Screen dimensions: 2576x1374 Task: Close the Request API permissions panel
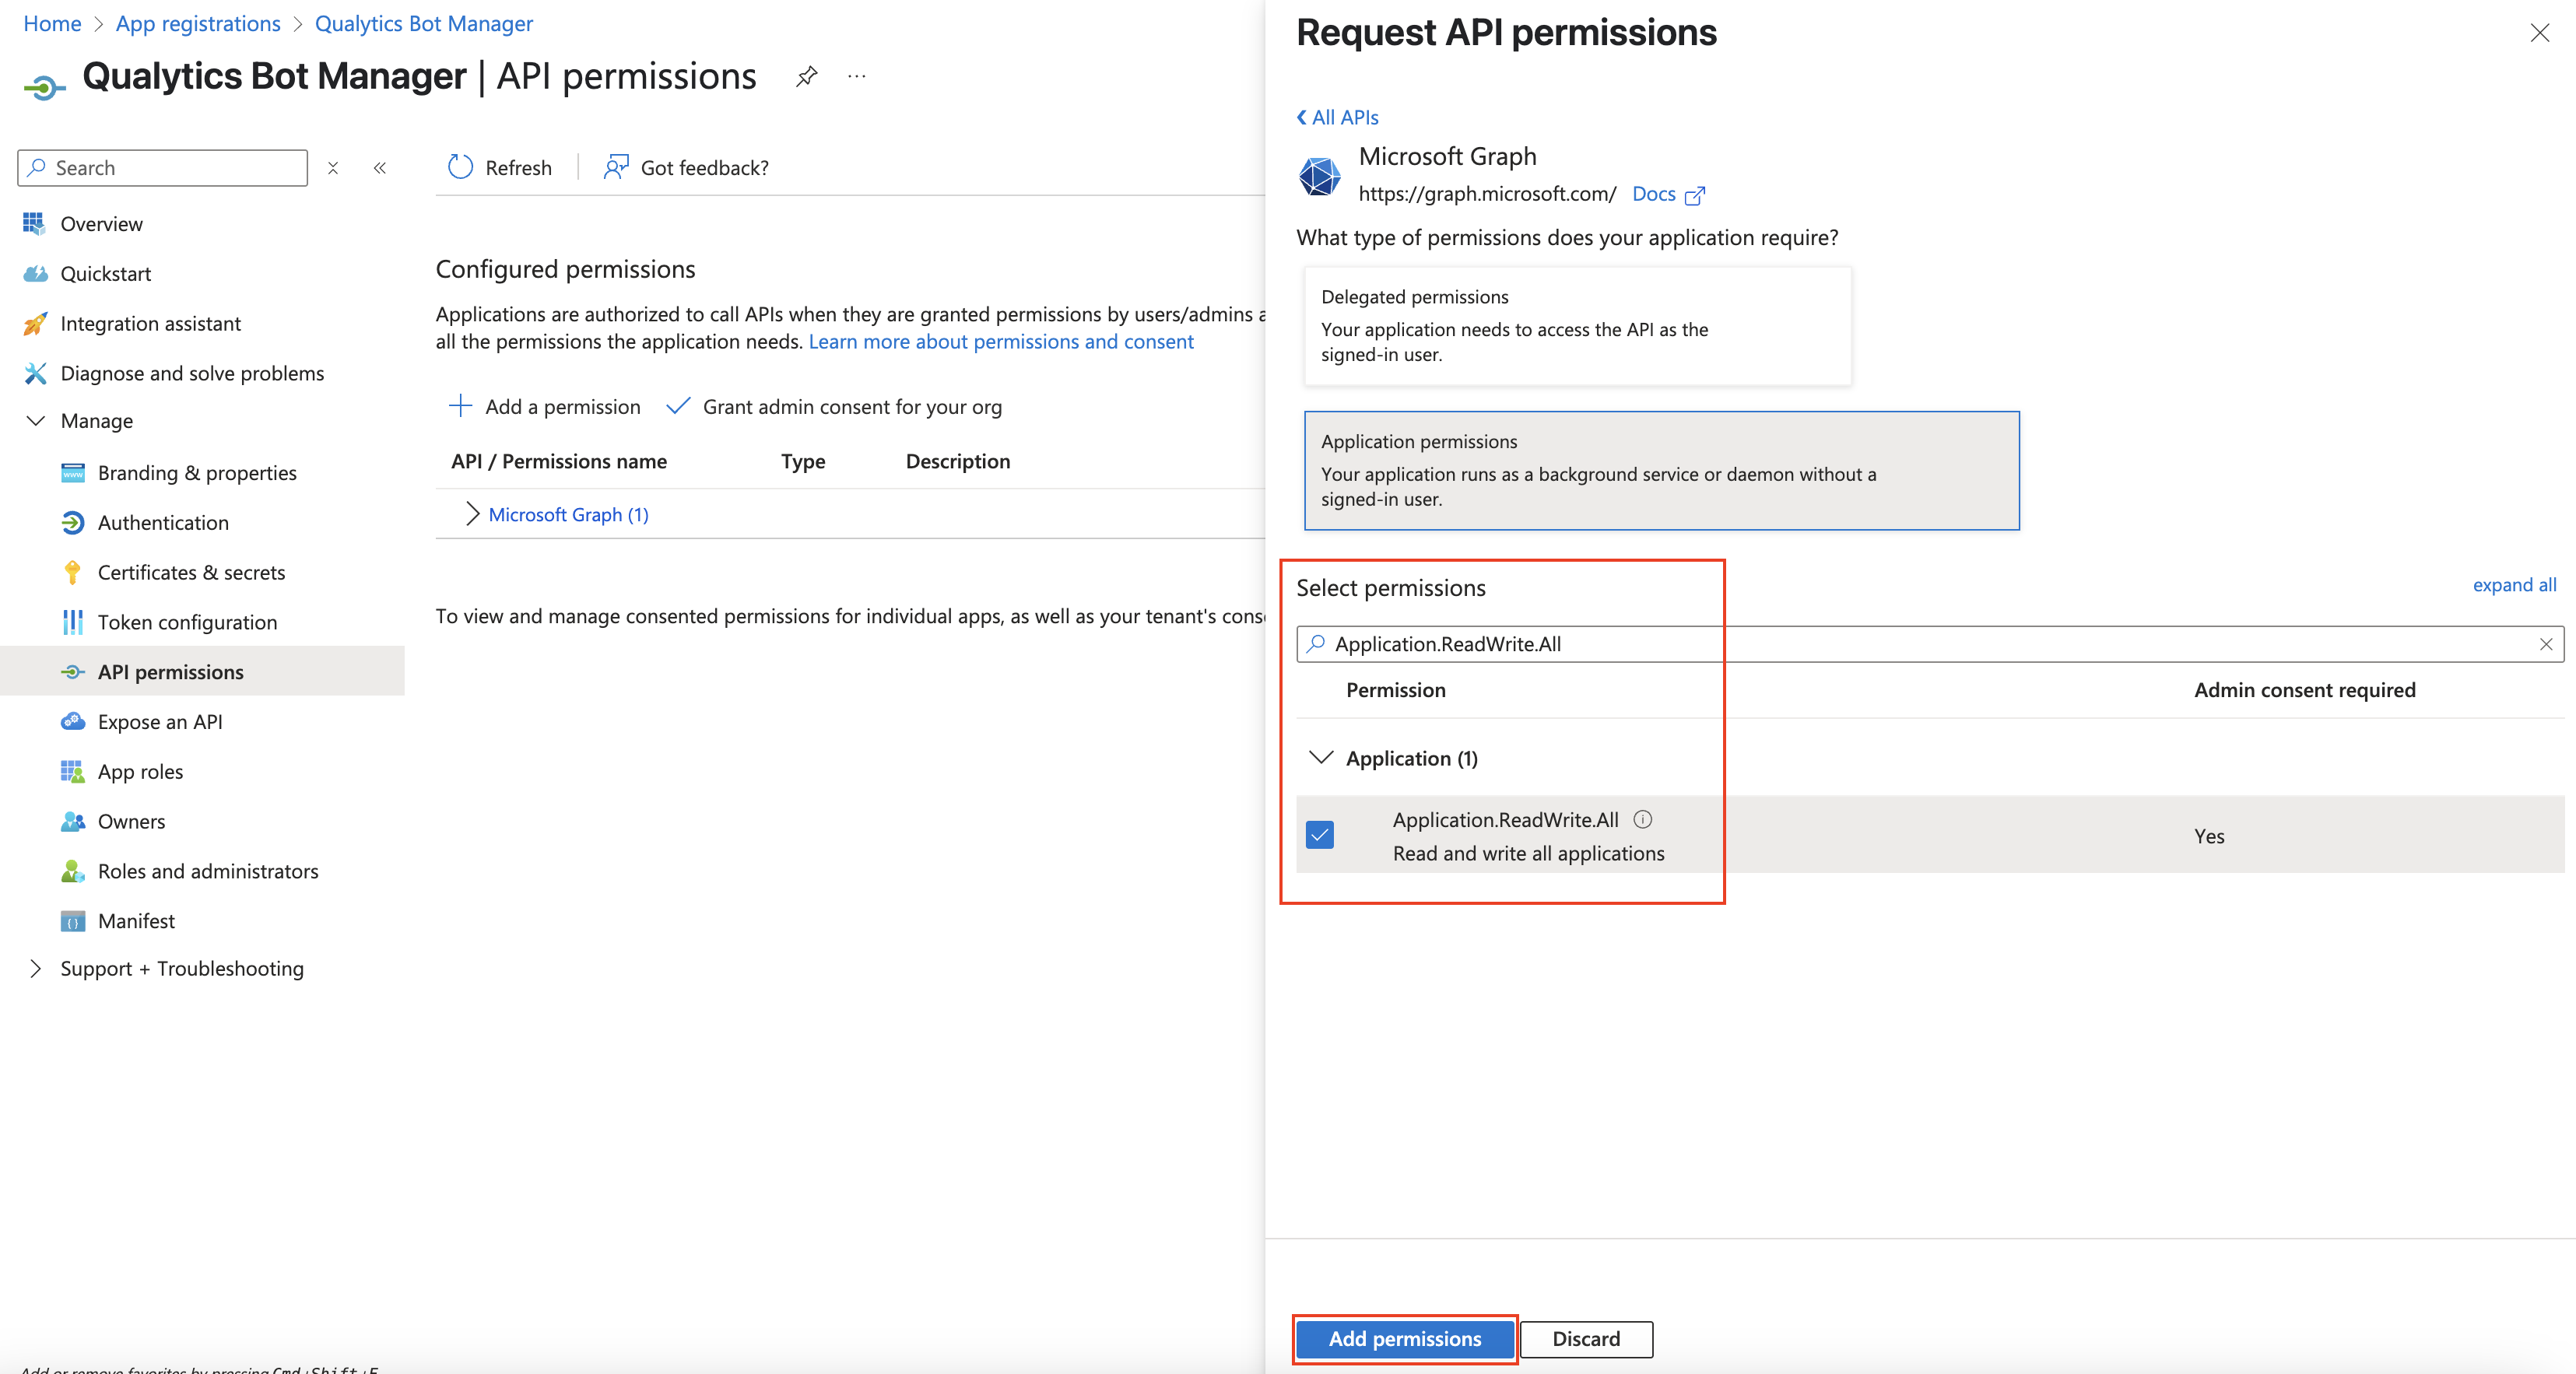2539,33
